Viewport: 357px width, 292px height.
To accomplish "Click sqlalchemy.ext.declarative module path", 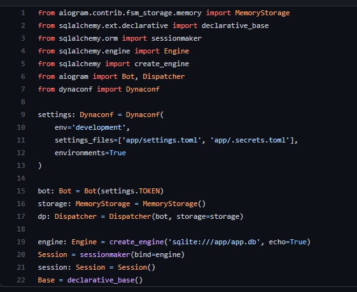I will (x=113, y=25).
